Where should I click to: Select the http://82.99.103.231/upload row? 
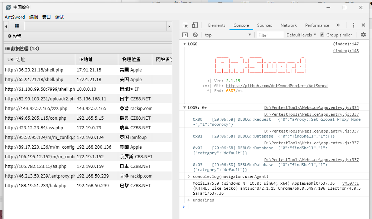point(88,99)
